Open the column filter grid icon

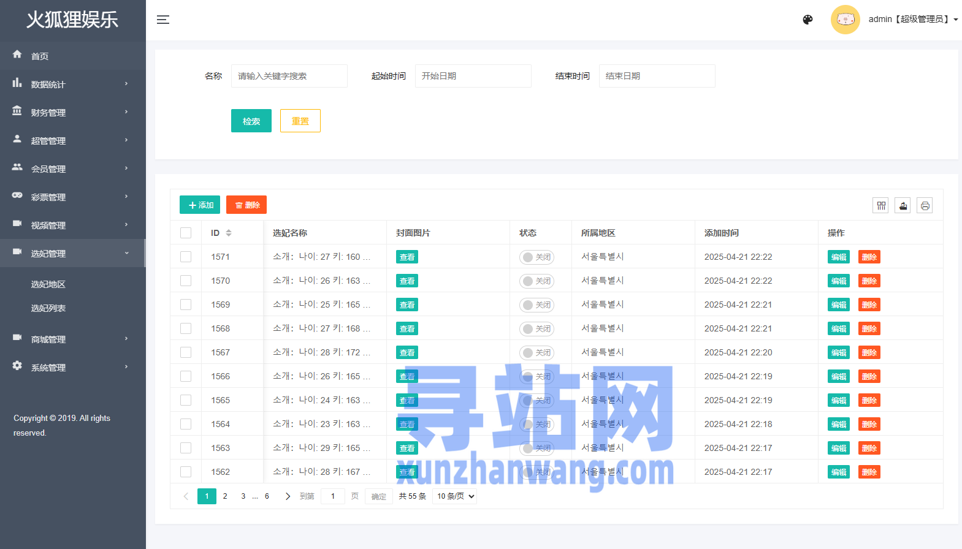click(x=881, y=206)
